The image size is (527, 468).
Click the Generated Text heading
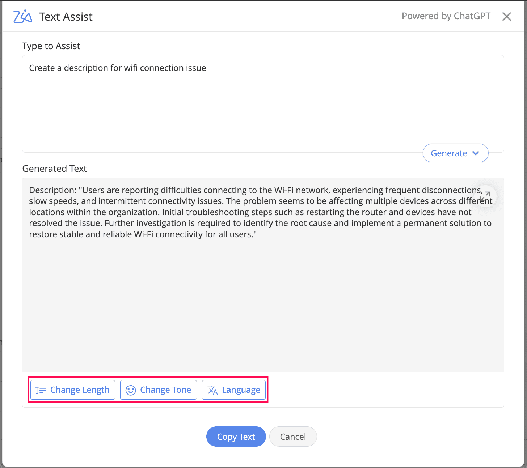point(55,169)
